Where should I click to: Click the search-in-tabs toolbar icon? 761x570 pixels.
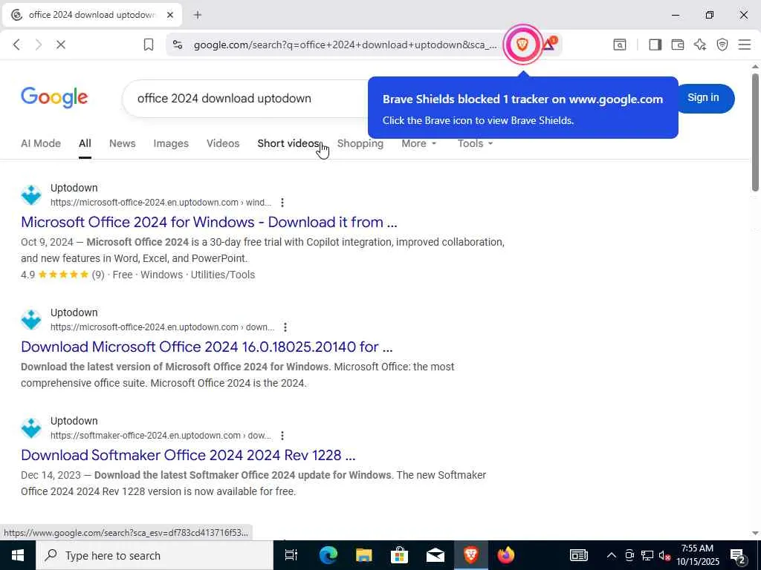pos(620,45)
